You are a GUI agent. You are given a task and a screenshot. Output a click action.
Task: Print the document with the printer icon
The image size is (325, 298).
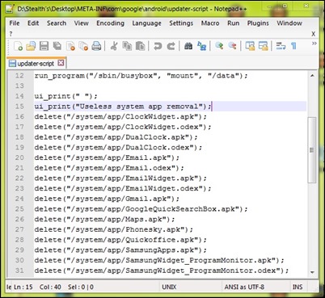point(96,46)
